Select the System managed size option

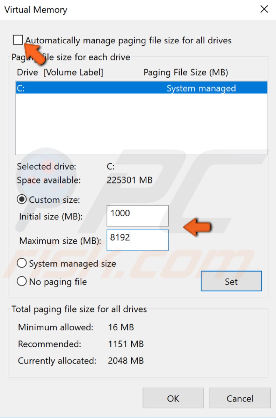(21, 263)
